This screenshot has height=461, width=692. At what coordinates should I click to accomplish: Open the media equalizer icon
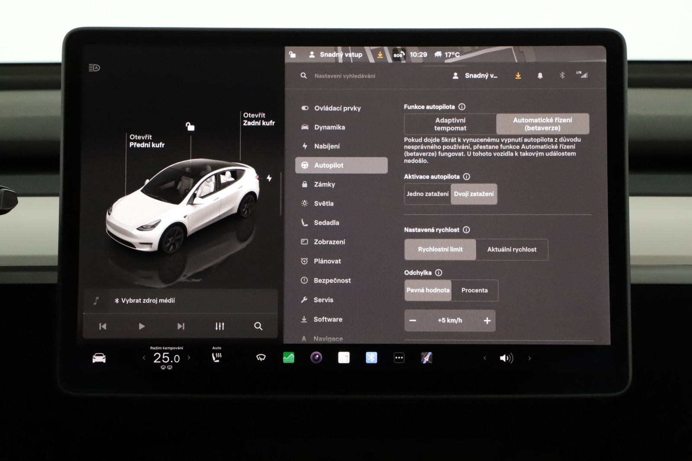(x=220, y=326)
